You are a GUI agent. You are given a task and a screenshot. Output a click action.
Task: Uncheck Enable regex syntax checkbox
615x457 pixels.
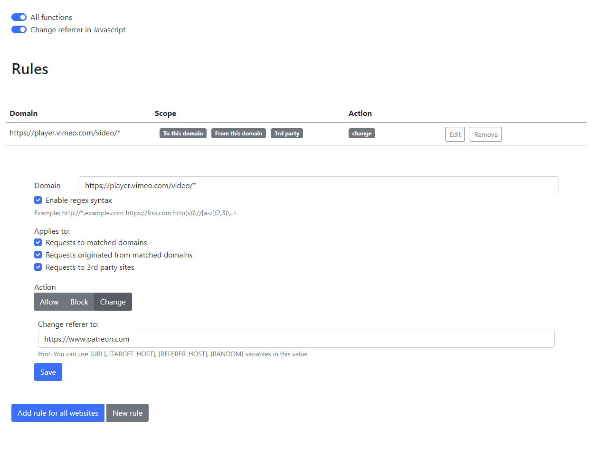38,200
